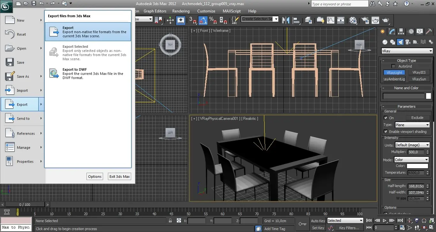Open the Rendered Frame Window icon
Image resolution: width=436 pixels, height=232 pixels.
tap(375, 20)
